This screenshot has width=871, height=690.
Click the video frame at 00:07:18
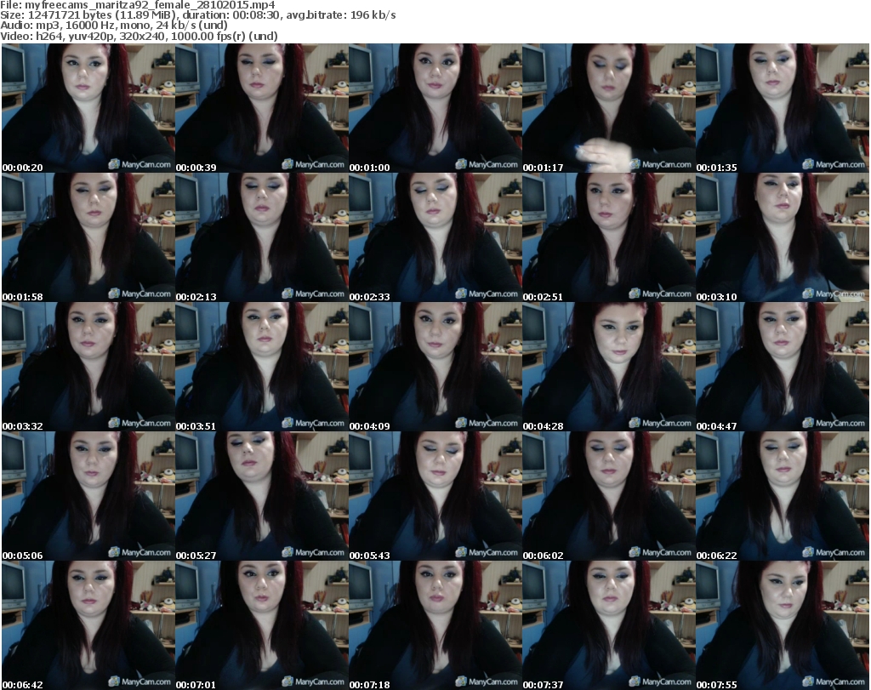pyautogui.click(x=435, y=625)
